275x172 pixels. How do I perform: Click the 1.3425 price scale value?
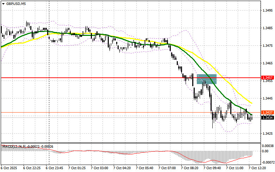[x=267, y=134]
